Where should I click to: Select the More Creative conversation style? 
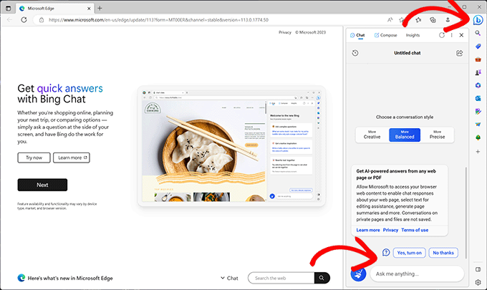click(372, 135)
